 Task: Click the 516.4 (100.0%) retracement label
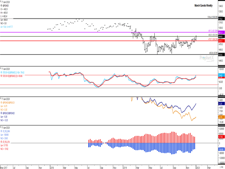[x=213, y=17]
